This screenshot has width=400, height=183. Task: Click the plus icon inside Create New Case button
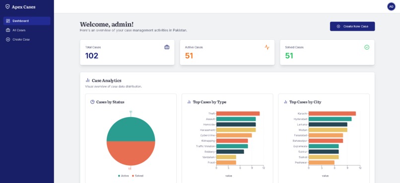point(338,26)
